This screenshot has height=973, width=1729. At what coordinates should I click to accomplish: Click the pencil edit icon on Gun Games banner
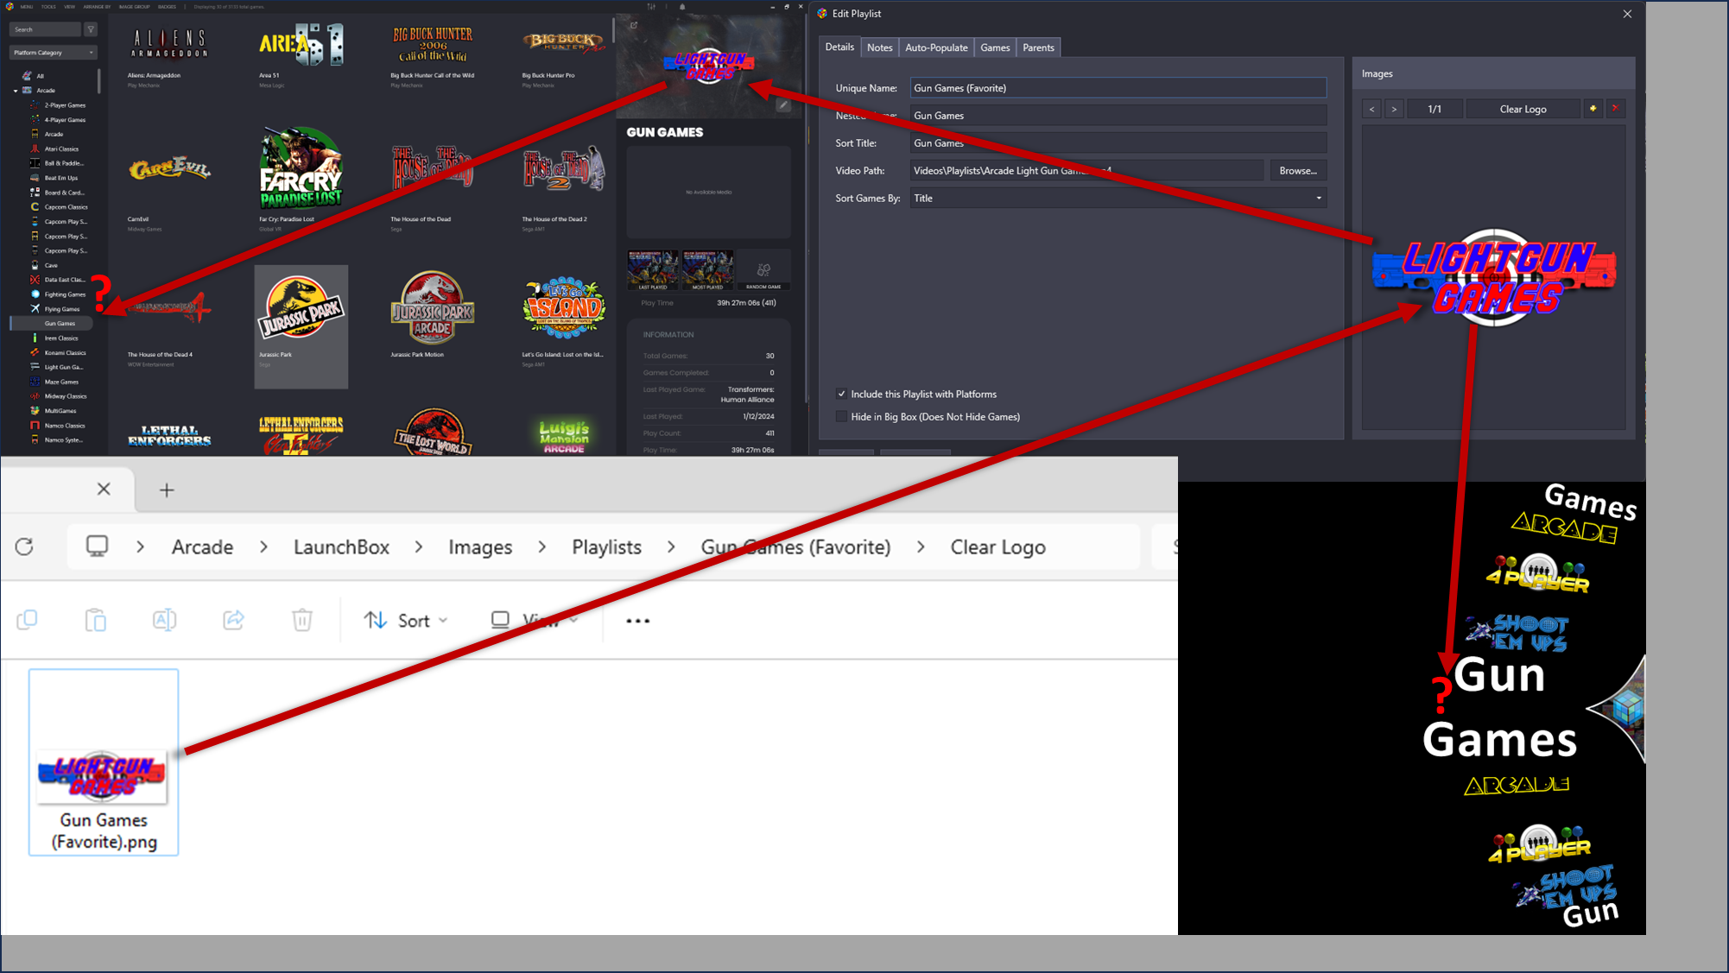point(783,105)
